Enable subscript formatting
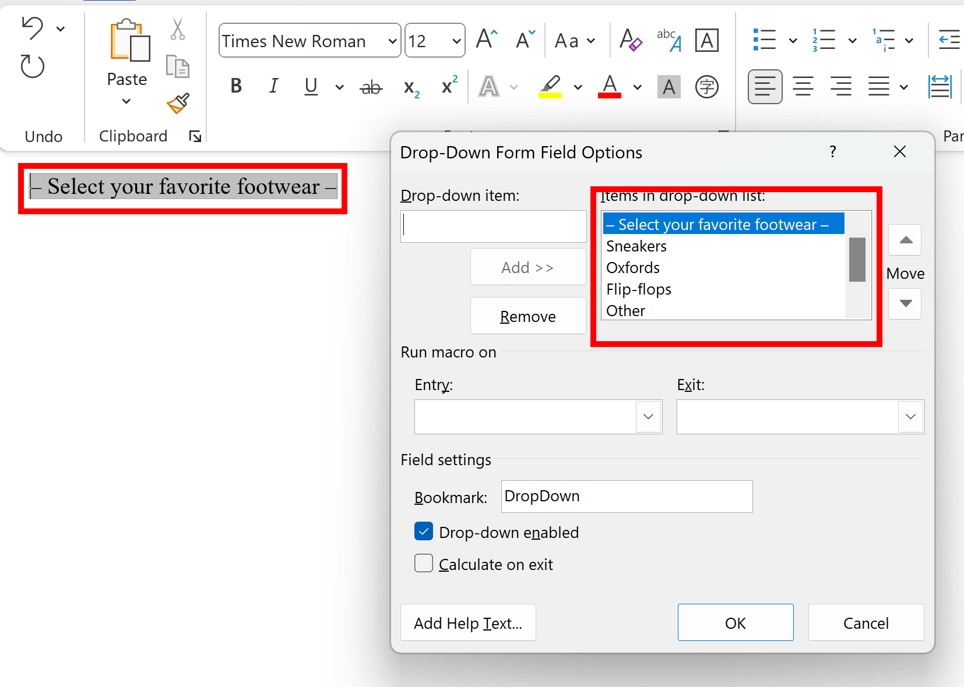This screenshot has height=687, width=964. coord(411,87)
